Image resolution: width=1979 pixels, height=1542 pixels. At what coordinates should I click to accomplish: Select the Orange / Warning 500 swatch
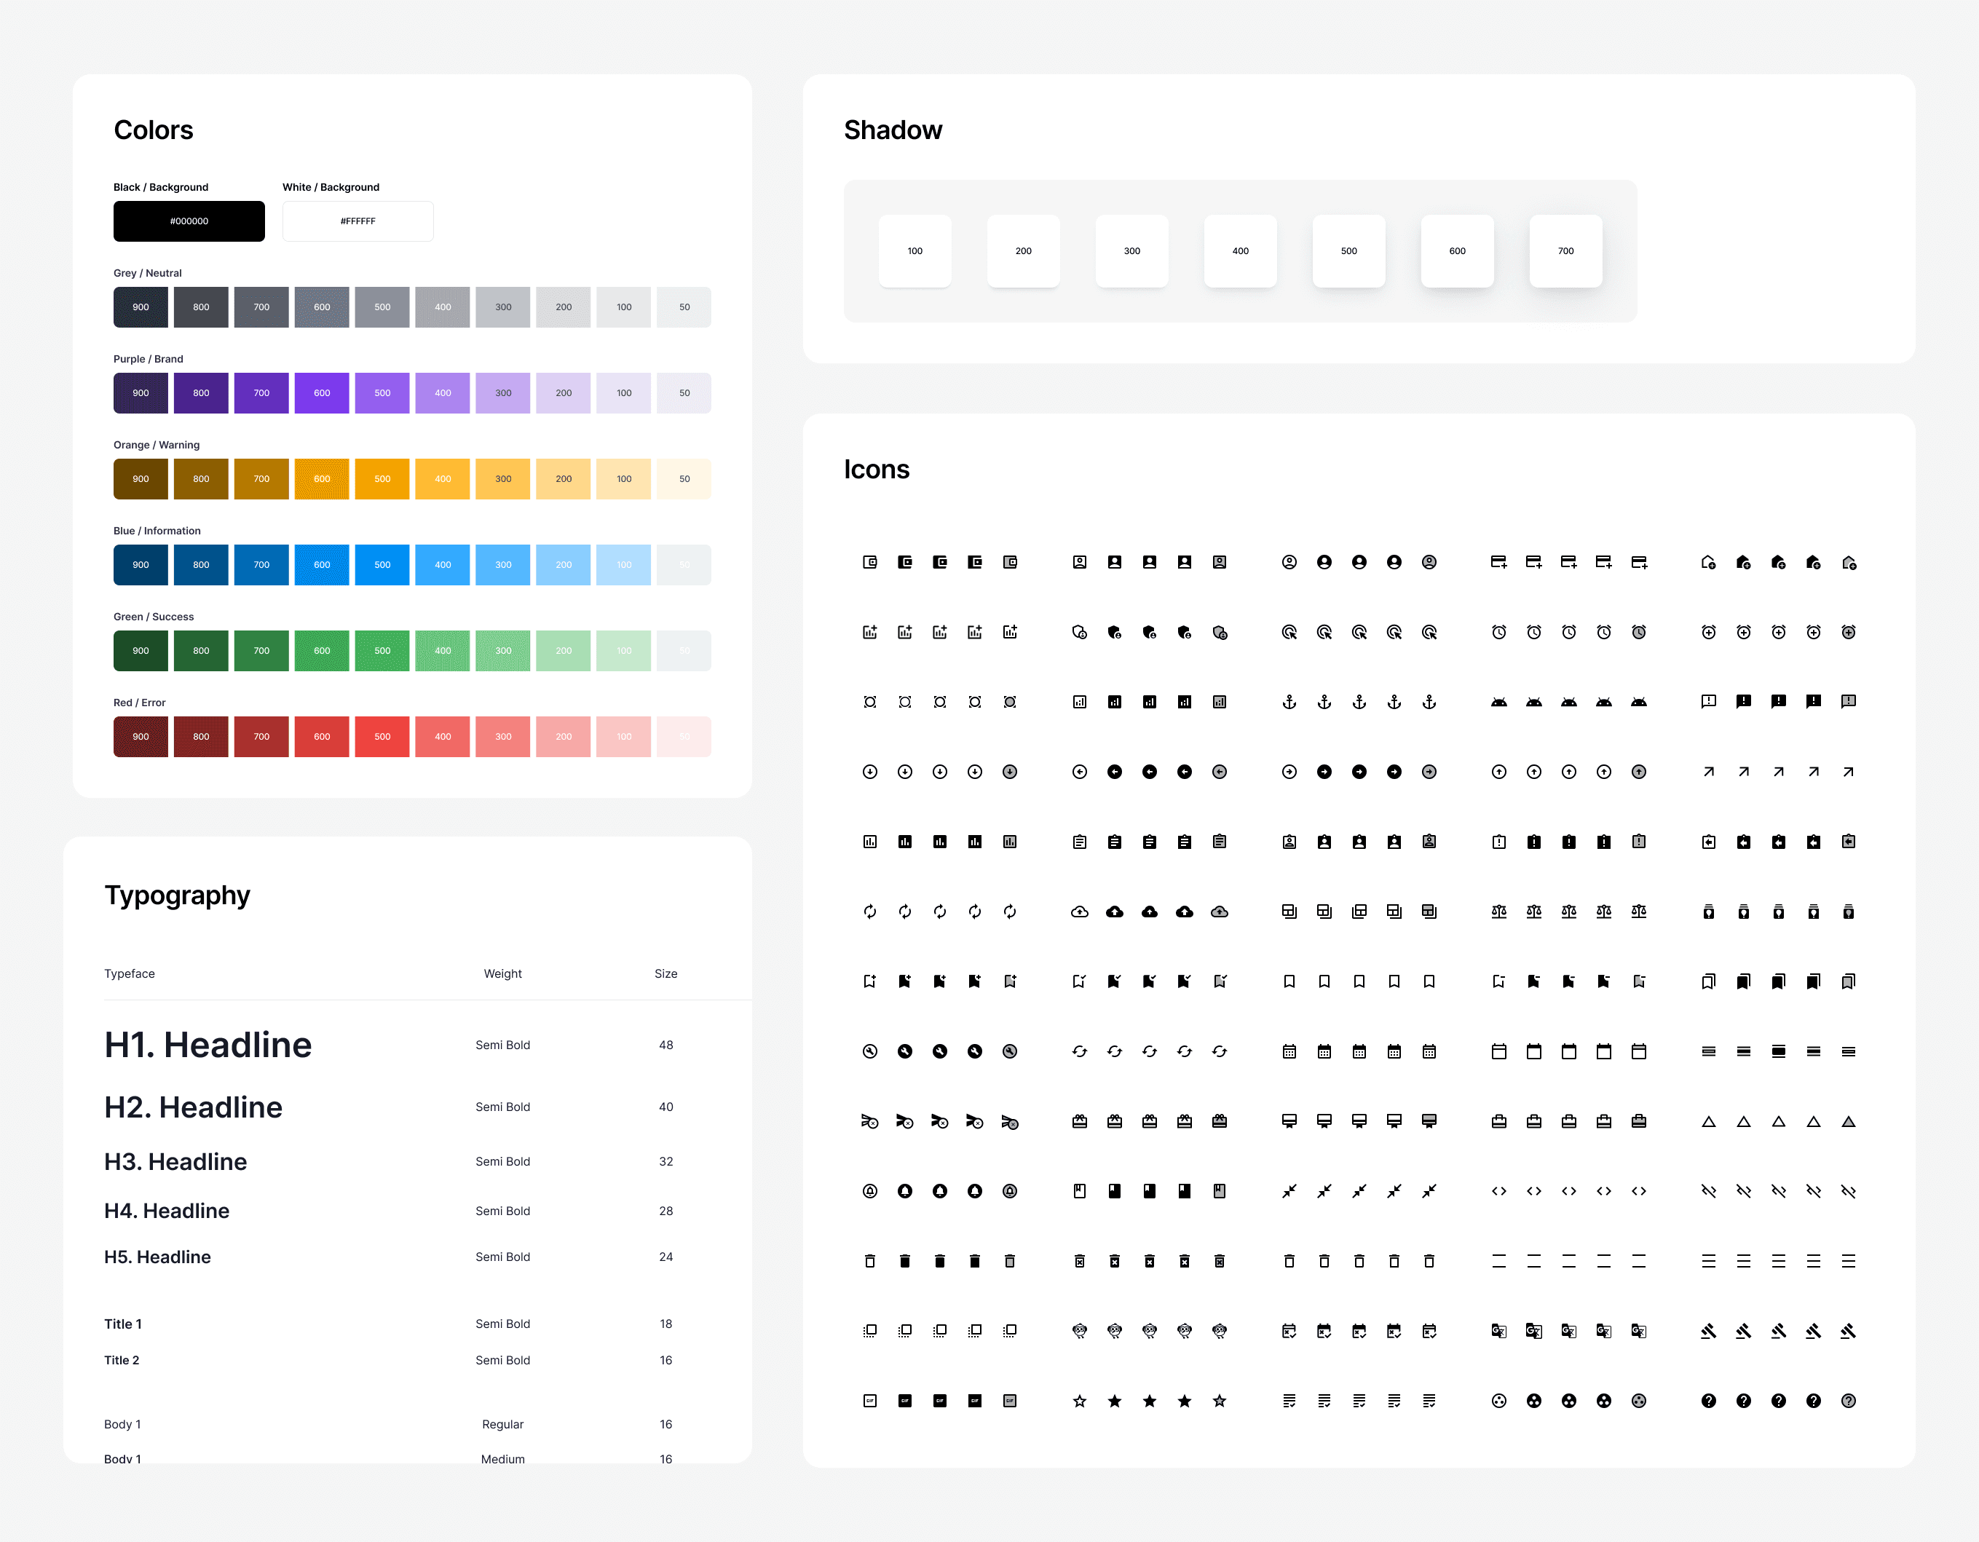click(382, 478)
